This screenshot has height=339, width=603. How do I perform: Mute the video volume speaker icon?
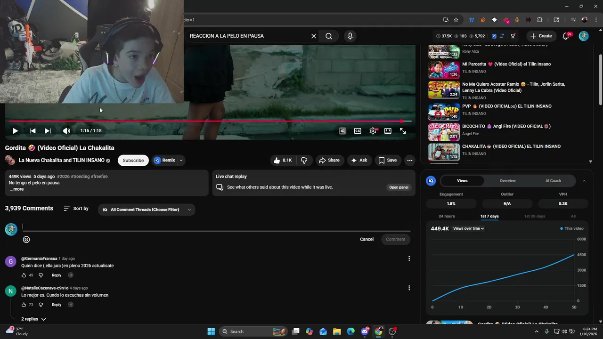point(66,131)
